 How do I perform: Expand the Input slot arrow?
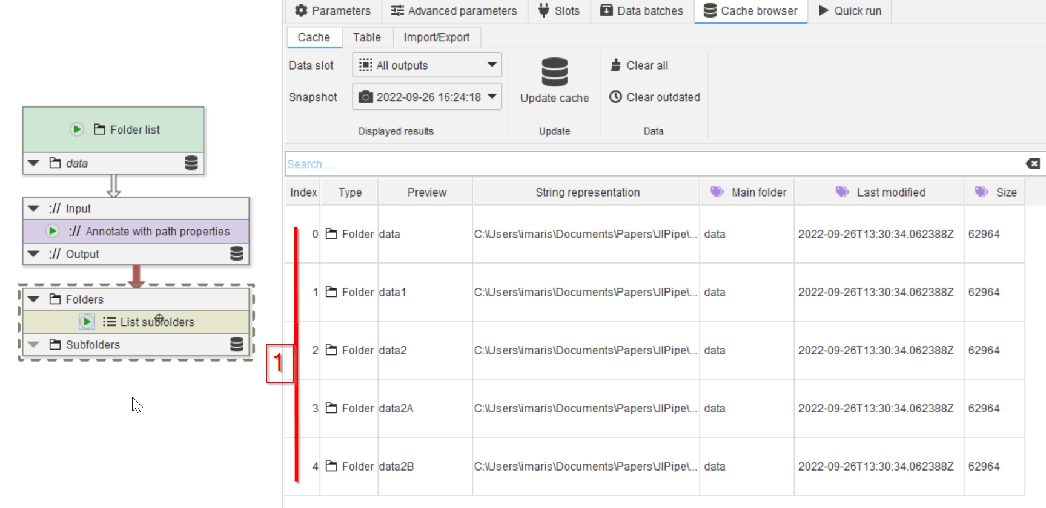(34, 209)
